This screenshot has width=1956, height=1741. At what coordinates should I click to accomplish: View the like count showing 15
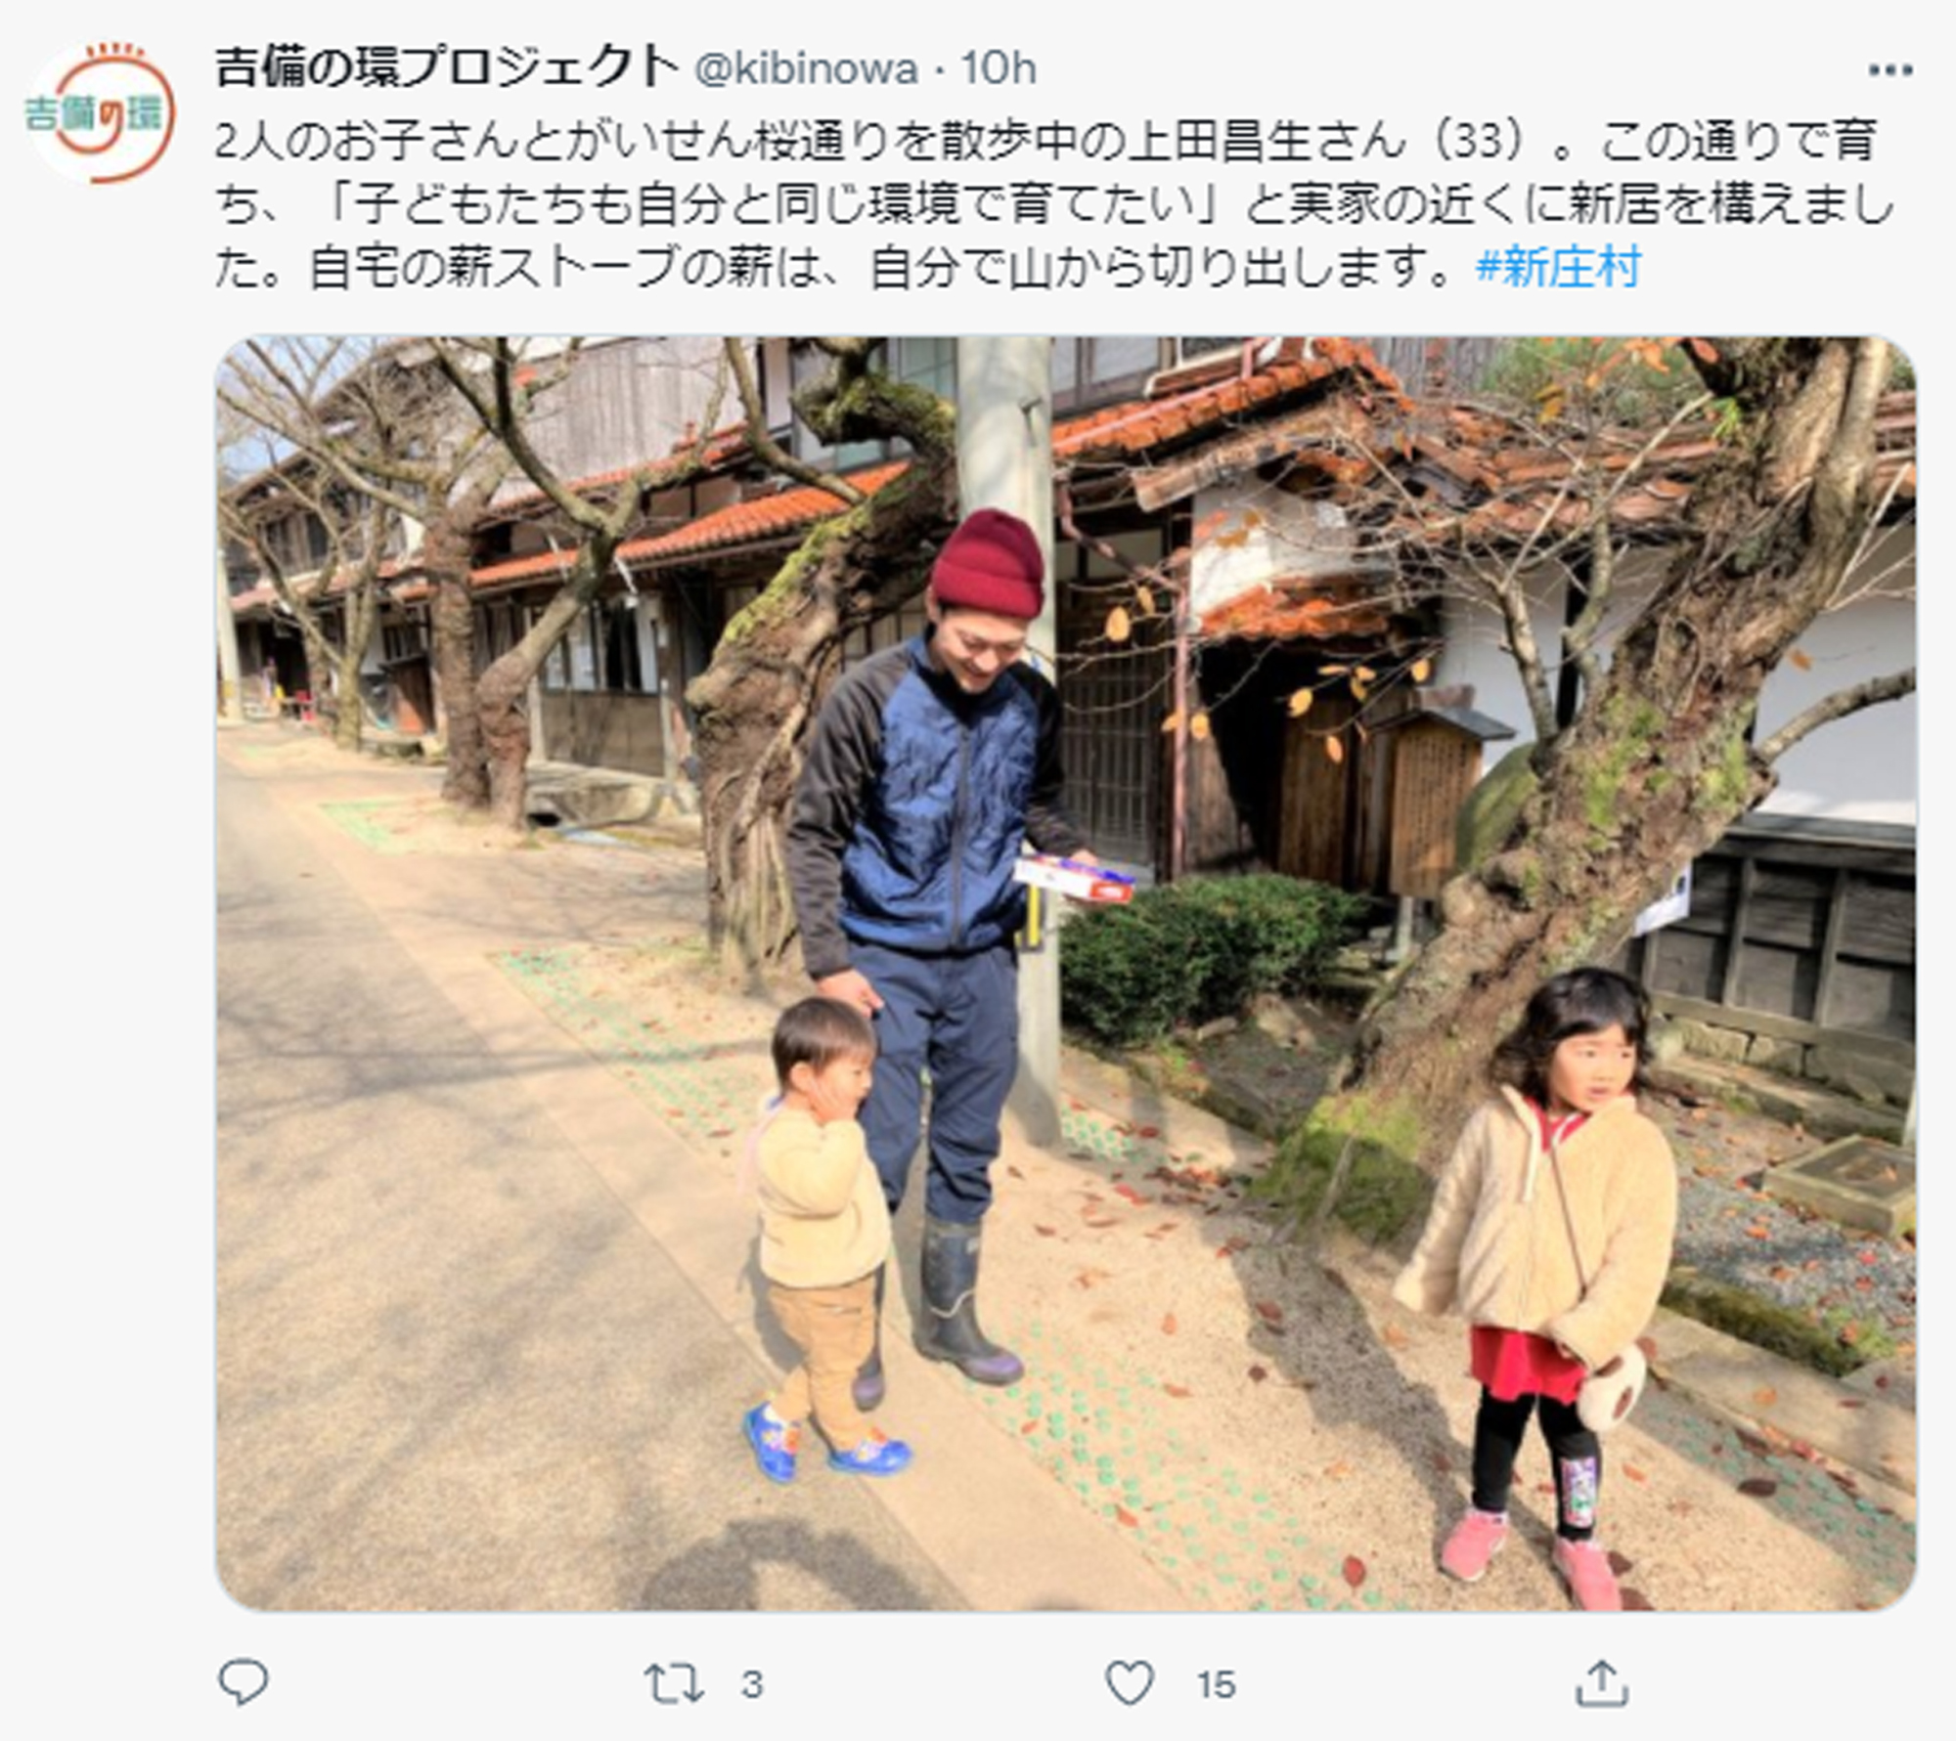(x=1216, y=1685)
